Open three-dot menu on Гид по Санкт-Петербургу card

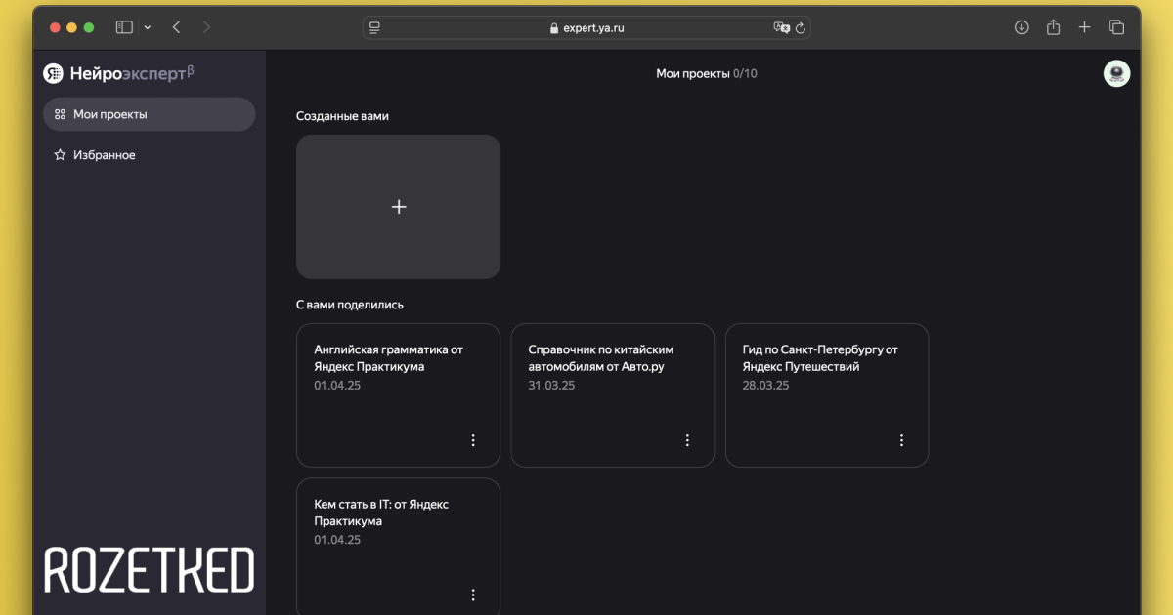pos(901,440)
